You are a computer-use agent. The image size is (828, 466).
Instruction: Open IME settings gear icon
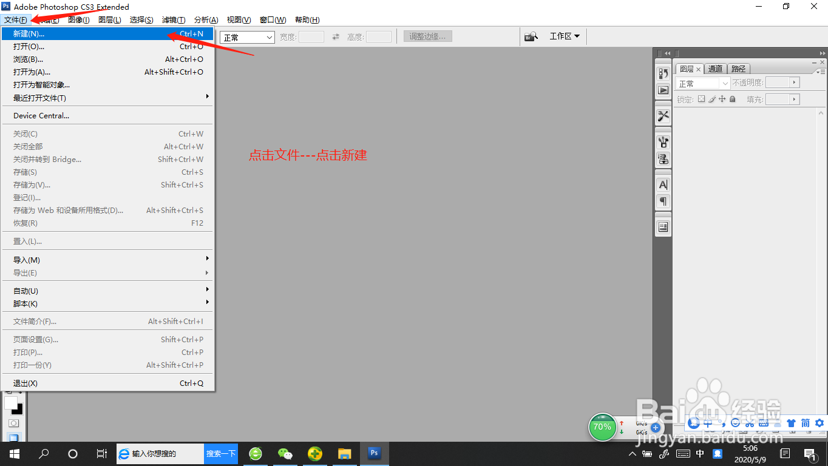(820, 423)
